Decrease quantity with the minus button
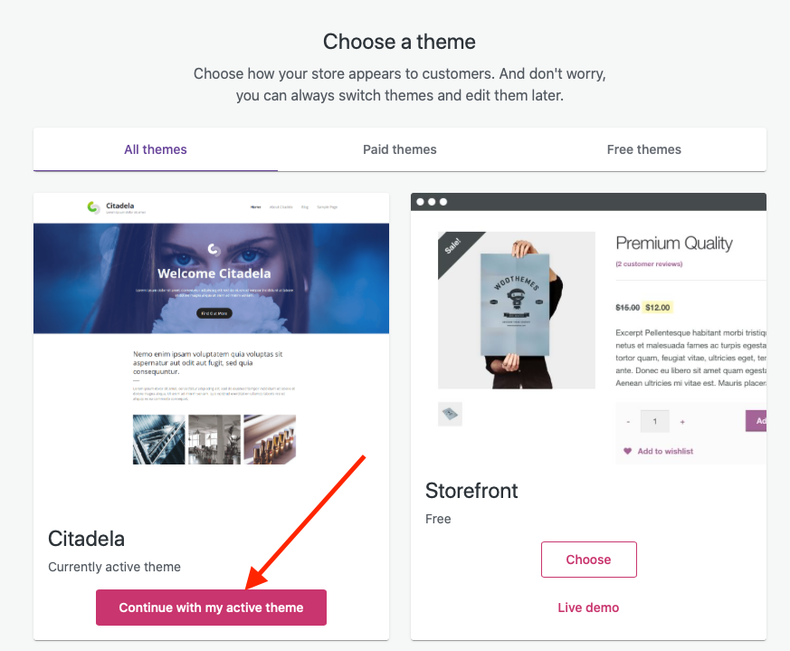Viewport: 790px width, 651px height. 628,421
